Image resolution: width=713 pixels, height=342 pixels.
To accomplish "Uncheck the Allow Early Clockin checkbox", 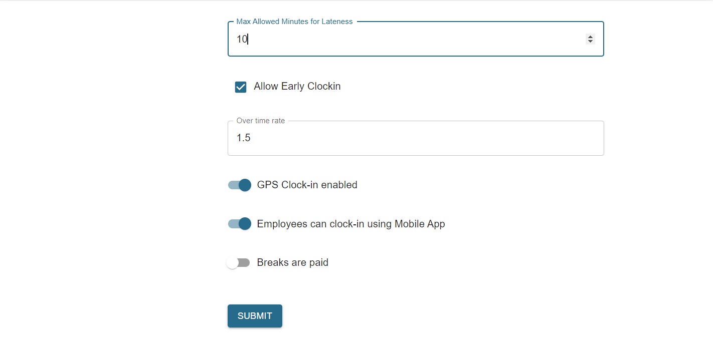I will pyautogui.click(x=241, y=87).
